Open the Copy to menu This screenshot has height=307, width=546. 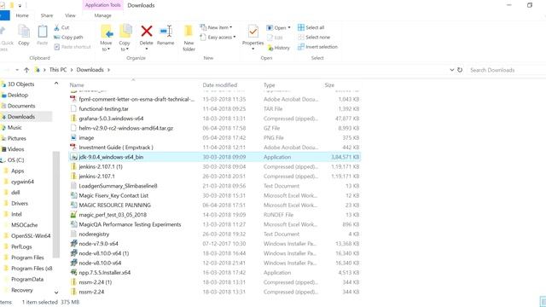tap(125, 38)
